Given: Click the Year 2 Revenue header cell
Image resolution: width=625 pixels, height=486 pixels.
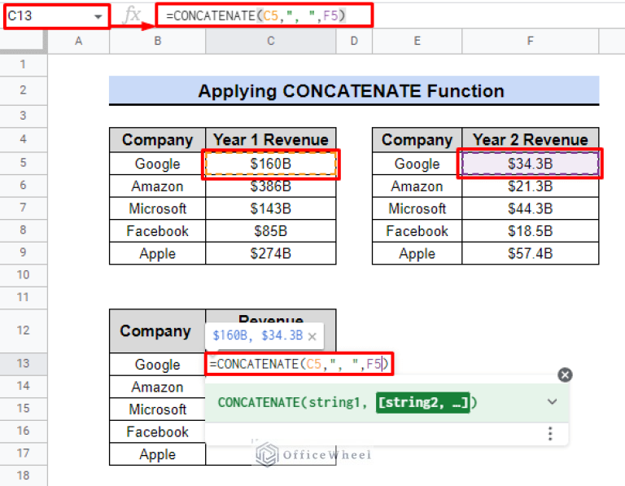Looking at the screenshot, I should 530,140.
